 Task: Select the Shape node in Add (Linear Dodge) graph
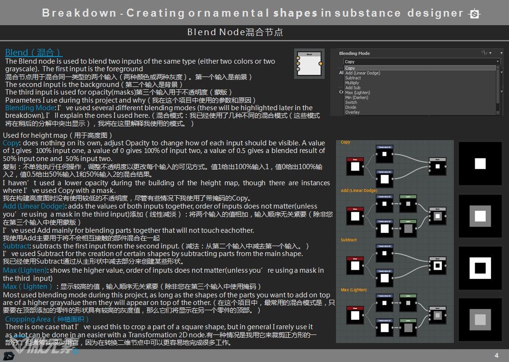(355, 216)
